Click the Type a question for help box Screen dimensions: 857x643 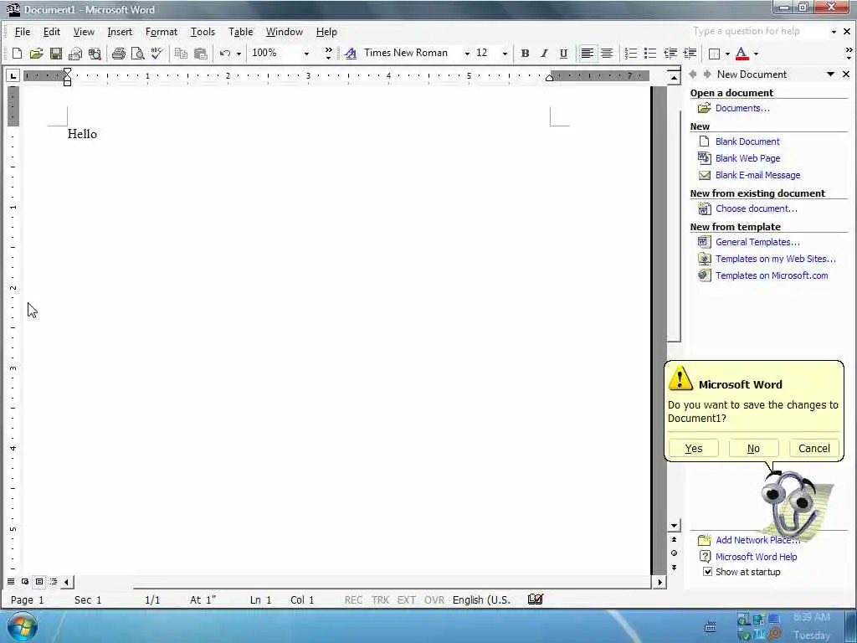(758, 31)
